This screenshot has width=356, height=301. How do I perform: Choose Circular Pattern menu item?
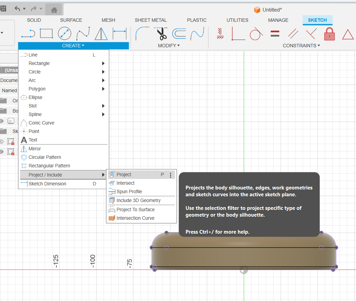point(64,157)
